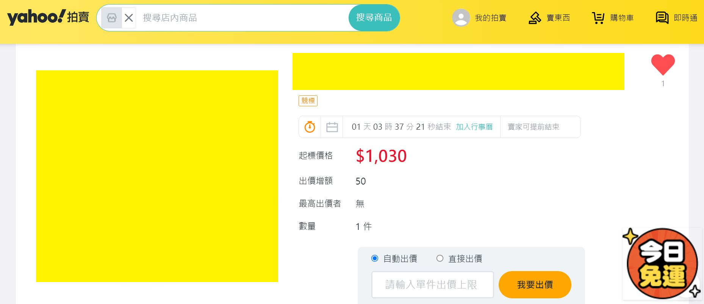Click the quantity value 1 件
704x304 pixels.
(364, 226)
